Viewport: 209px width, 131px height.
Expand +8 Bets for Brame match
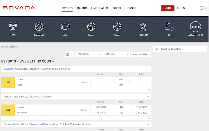click(x=83, y=110)
